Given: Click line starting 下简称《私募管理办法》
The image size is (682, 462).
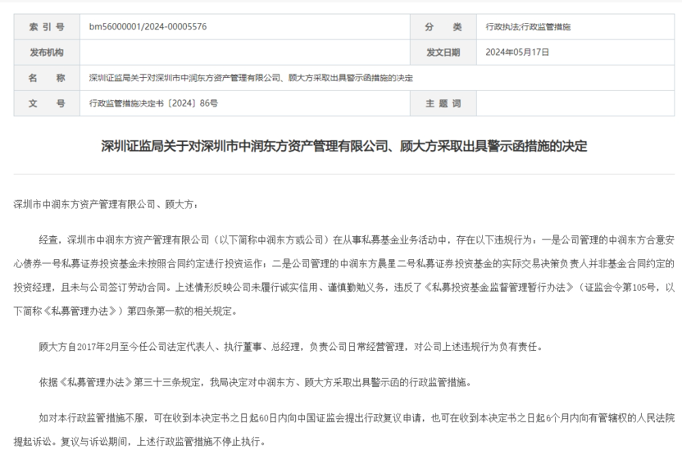Looking at the screenshot, I should click(125, 311).
